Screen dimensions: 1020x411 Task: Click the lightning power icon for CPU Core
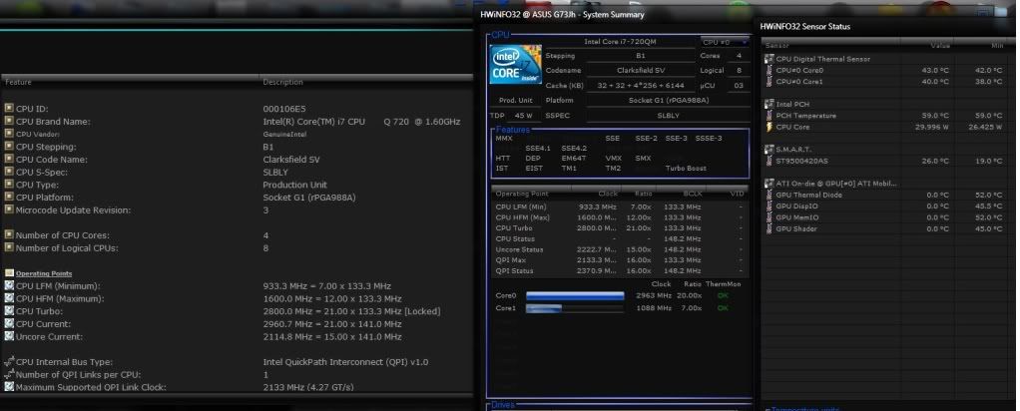click(x=769, y=127)
